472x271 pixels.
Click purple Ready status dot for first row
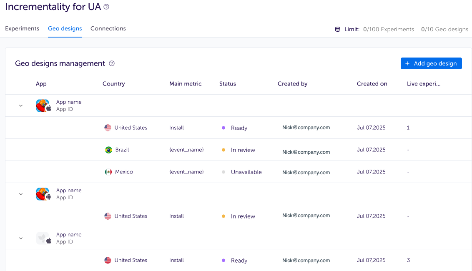point(223,128)
